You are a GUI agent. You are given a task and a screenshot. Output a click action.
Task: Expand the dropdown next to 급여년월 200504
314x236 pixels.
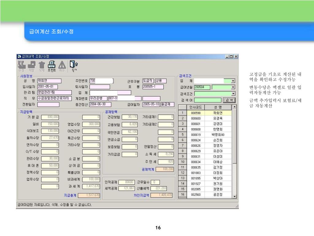tap(233, 87)
